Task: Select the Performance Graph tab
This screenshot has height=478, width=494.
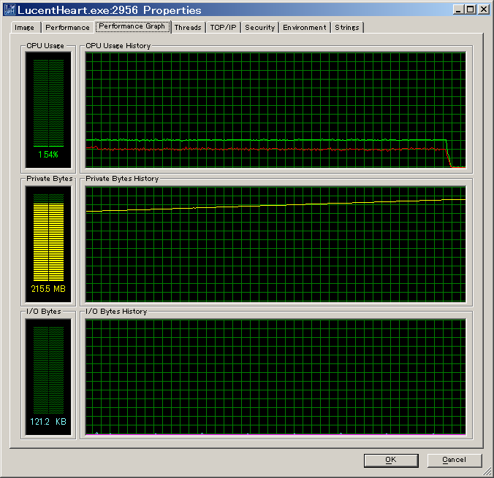Action: coord(132,27)
